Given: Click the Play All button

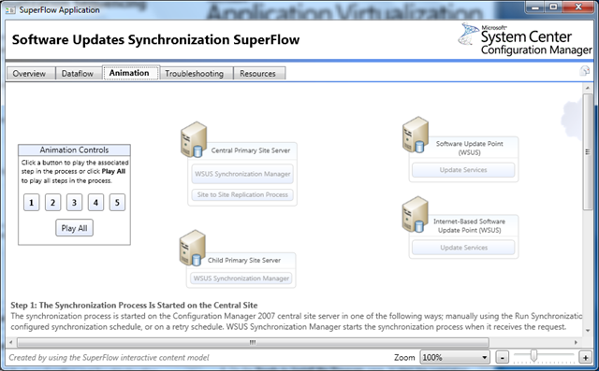Looking at the screenshot, I should (x=74, y=228).
